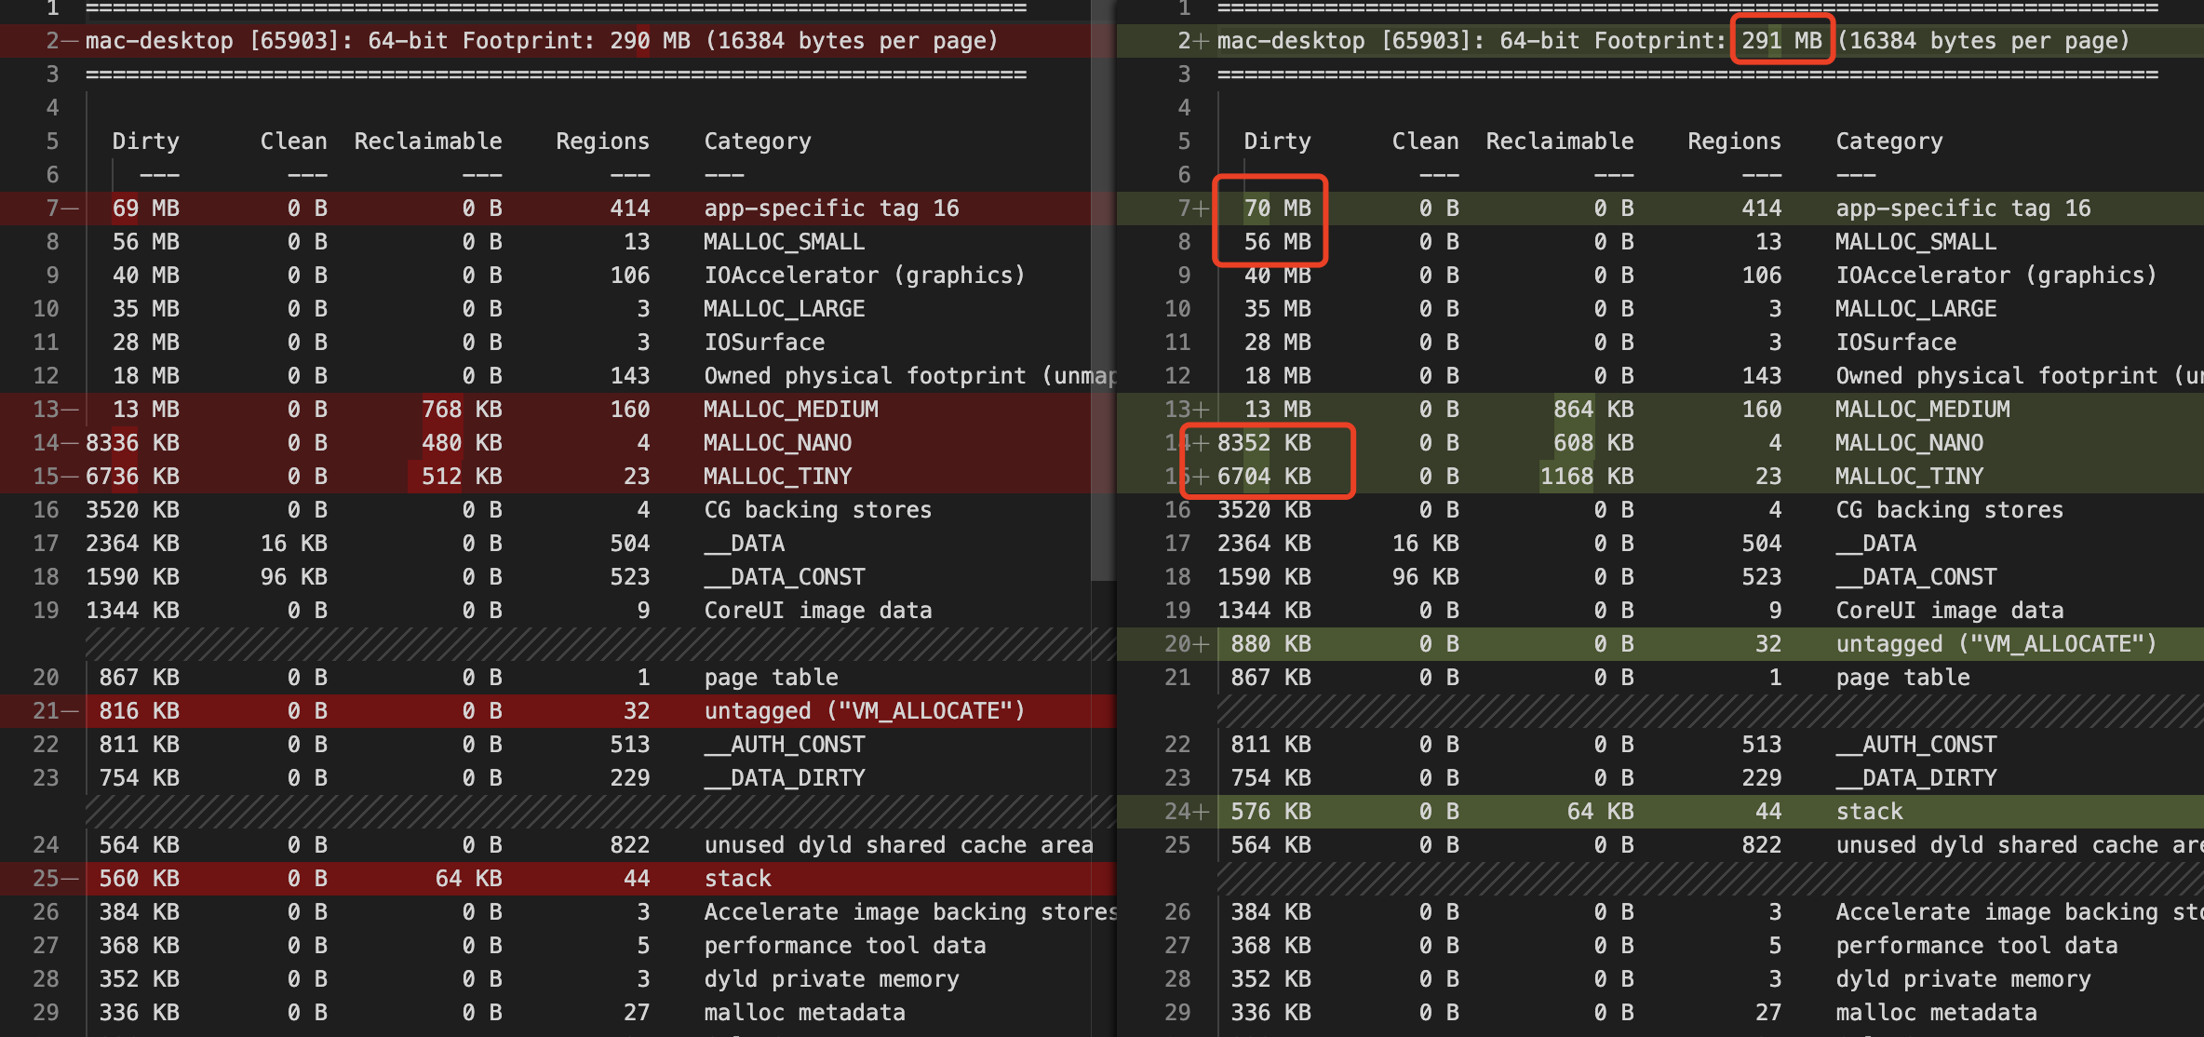Click the highlighted 291 MB footprint value

point(1781,41)
